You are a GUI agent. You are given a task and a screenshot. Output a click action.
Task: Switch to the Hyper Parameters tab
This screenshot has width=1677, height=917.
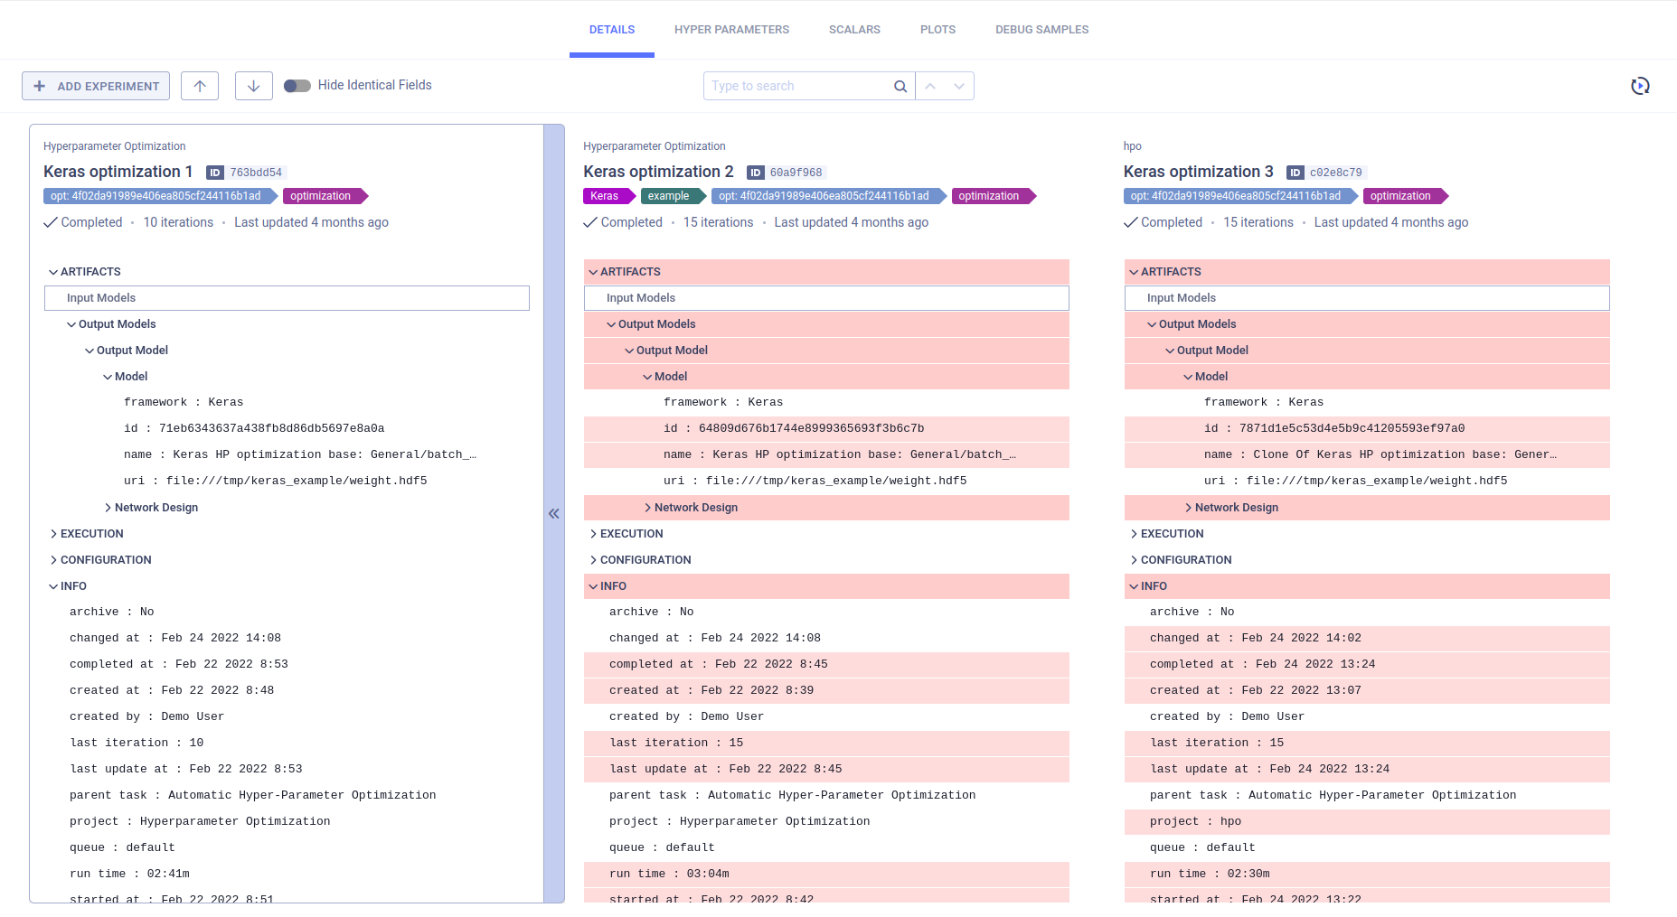(731, 30)
